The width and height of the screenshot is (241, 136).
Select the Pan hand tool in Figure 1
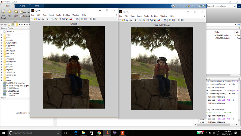point(59,19)
